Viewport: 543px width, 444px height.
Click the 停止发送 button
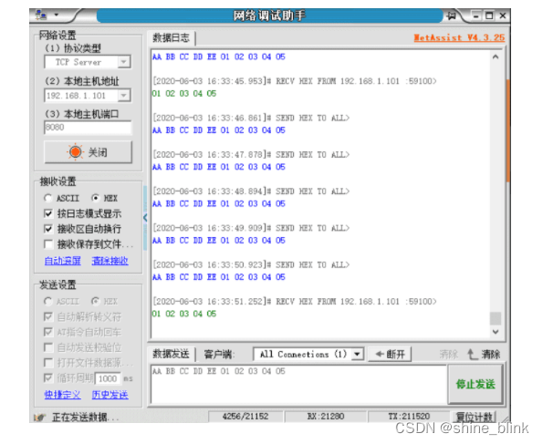(475, 384)
